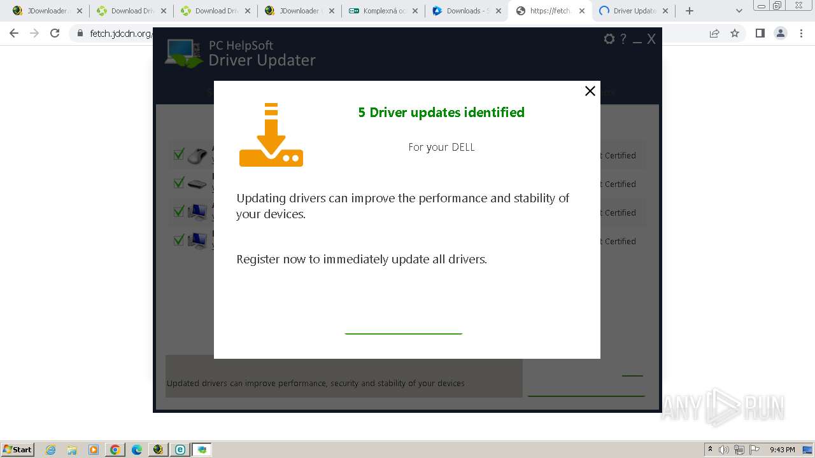Click the volume speaker tray icon

tap(724, 450)
